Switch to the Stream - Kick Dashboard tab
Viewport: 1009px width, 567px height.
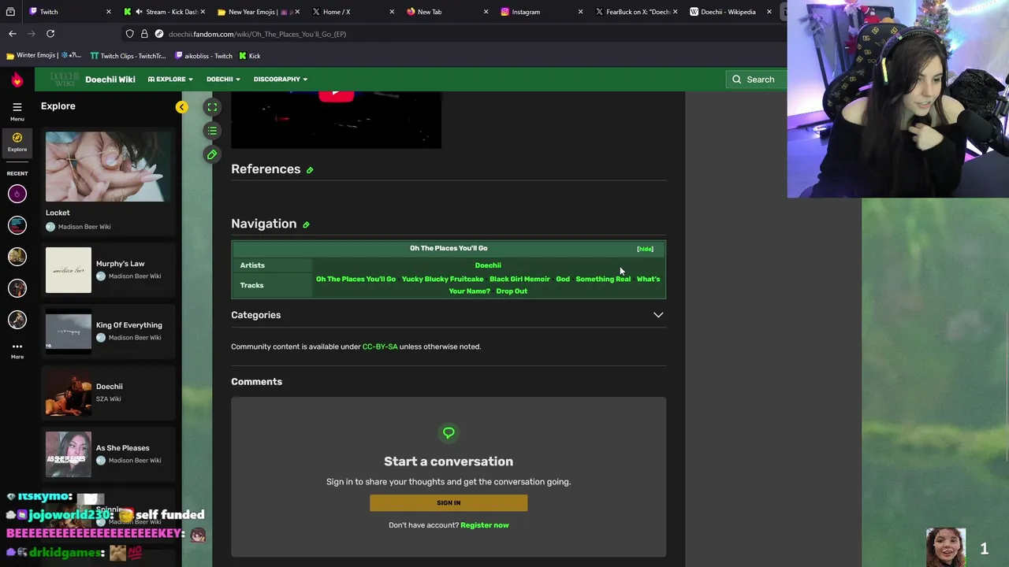coord(166,12)
